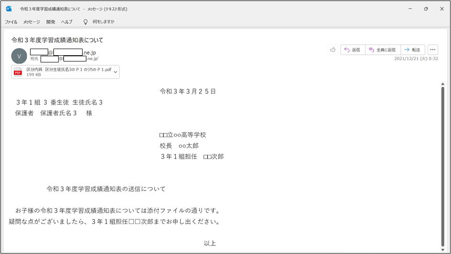Click attachment name 区分内頁 区分生徒氏名3のP1のうちのP1.pdf

[x=69, y=70]
